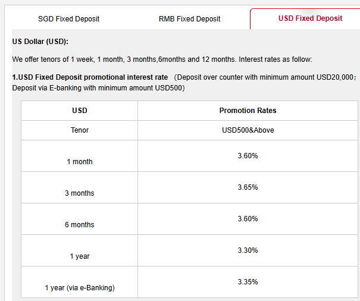The image size is (360, 301).
Task: Open the RMB Fixed Deposit tab
Action: click(x=189, y=19)
